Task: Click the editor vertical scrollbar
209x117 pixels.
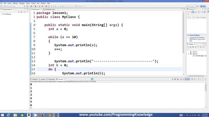Action: point(183,33)
